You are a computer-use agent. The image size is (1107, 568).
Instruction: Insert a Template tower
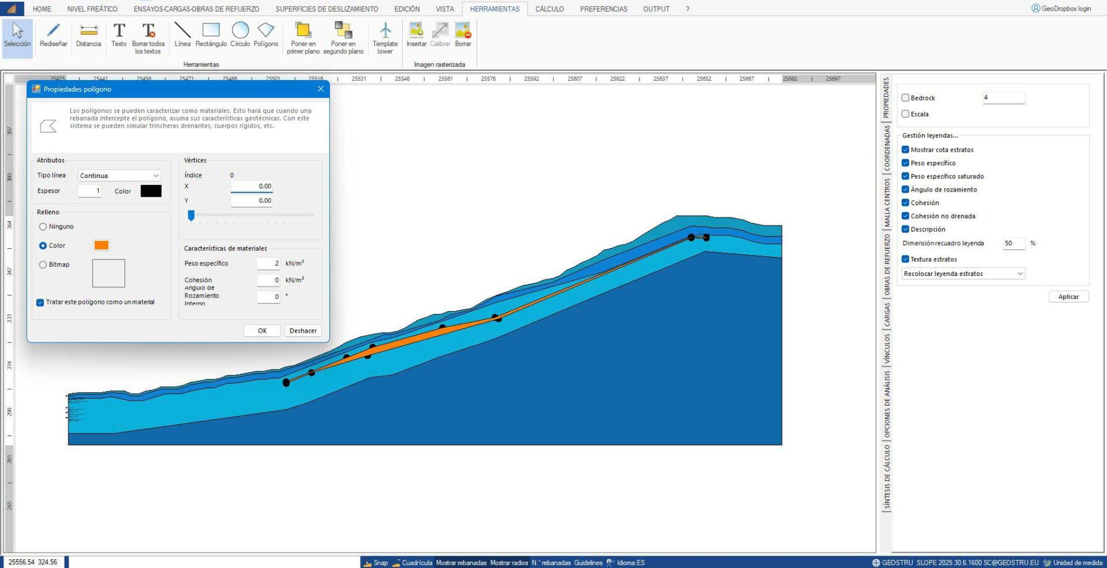click(x=385, y=38)
